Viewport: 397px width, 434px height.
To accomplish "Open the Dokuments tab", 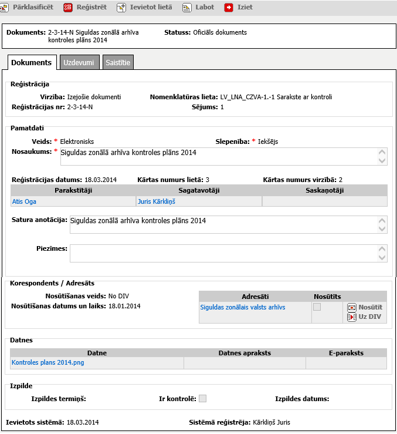I will (x=32, y=62).
